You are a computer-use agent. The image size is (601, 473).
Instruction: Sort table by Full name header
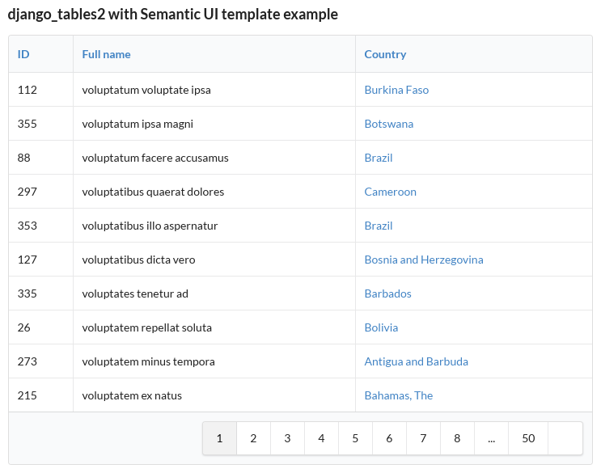[x=106, y=54]
